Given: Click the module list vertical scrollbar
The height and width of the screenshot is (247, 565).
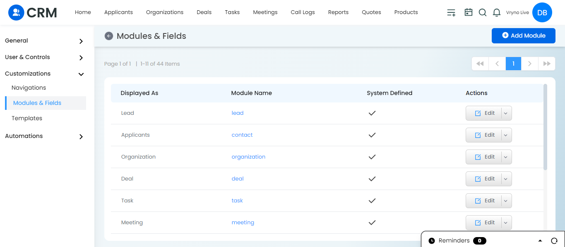Looking at the screenshot, I should [545, 127].
